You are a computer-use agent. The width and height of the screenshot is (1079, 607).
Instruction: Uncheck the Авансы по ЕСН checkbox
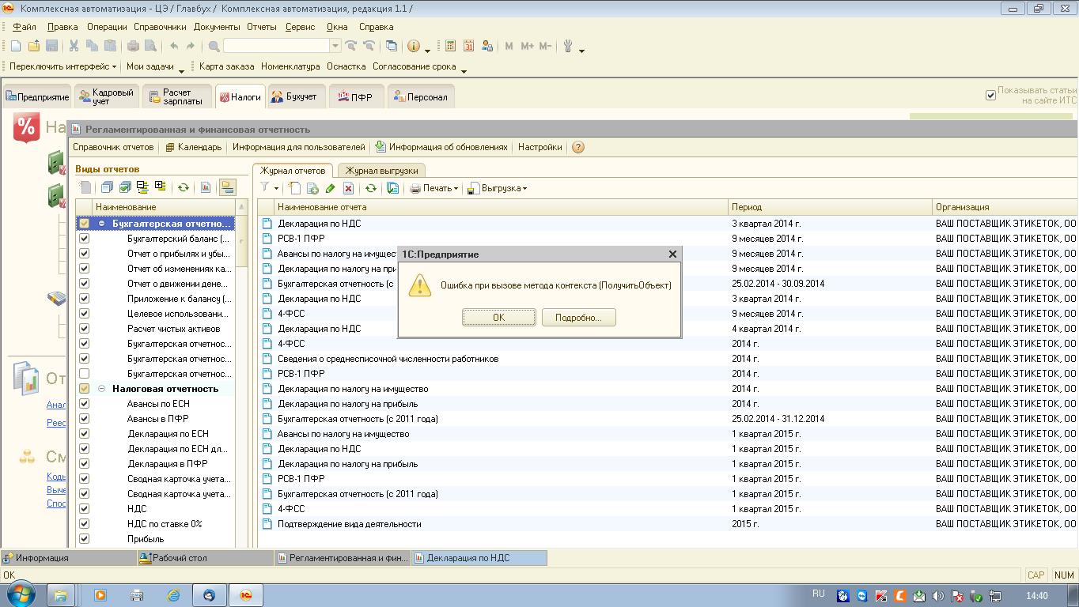pos(84,404)
